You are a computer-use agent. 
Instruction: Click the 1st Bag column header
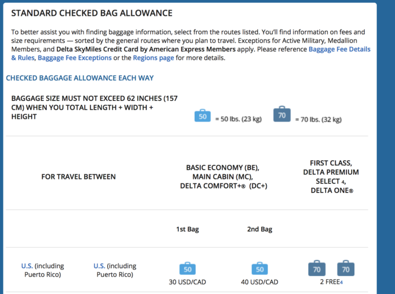[x=187, y=230]
